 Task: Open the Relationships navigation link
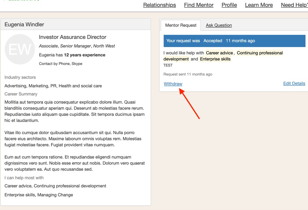160,5
